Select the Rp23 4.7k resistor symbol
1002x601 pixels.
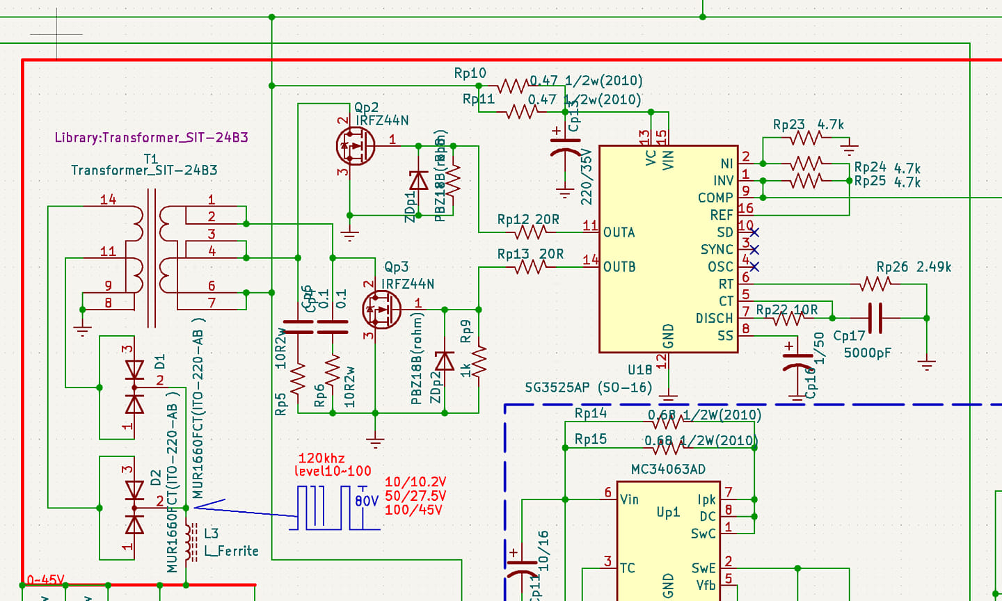[806, 138]
